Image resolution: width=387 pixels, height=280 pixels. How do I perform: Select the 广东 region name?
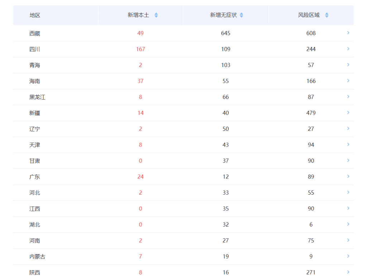point(35,177)
